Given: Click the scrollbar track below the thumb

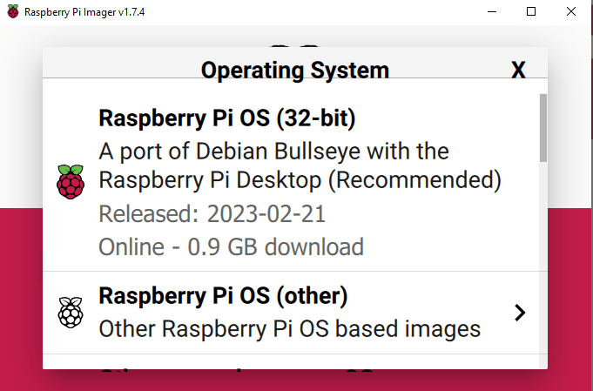Looking at the screenshot, I should click(x=543, y=261).
